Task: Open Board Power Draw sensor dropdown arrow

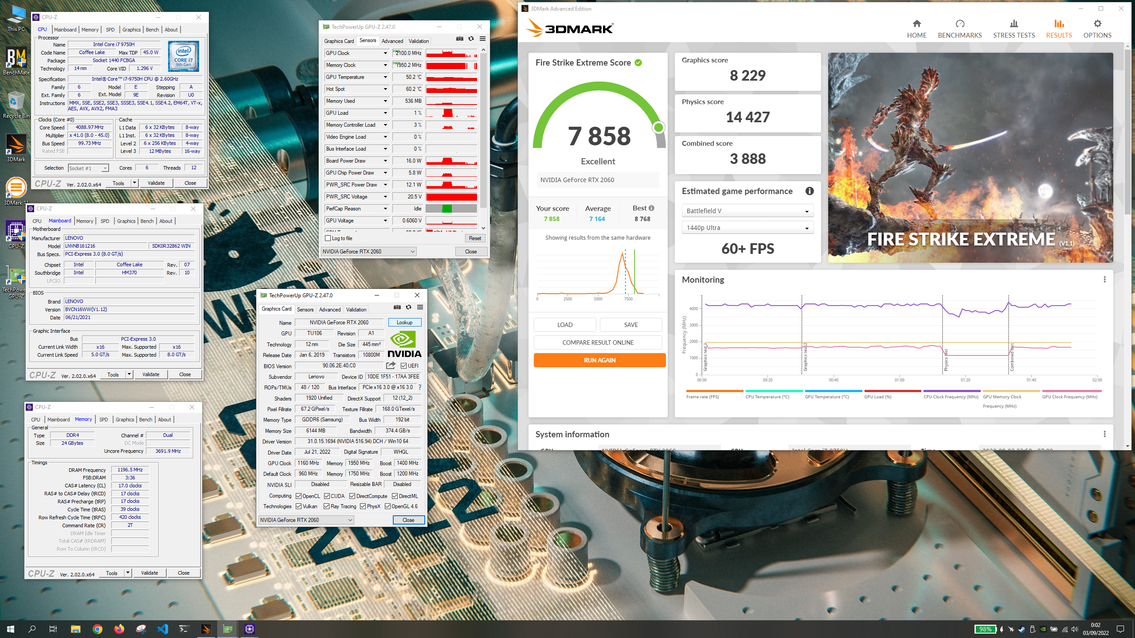Action: pyautogui.click(x=385, y=161)
